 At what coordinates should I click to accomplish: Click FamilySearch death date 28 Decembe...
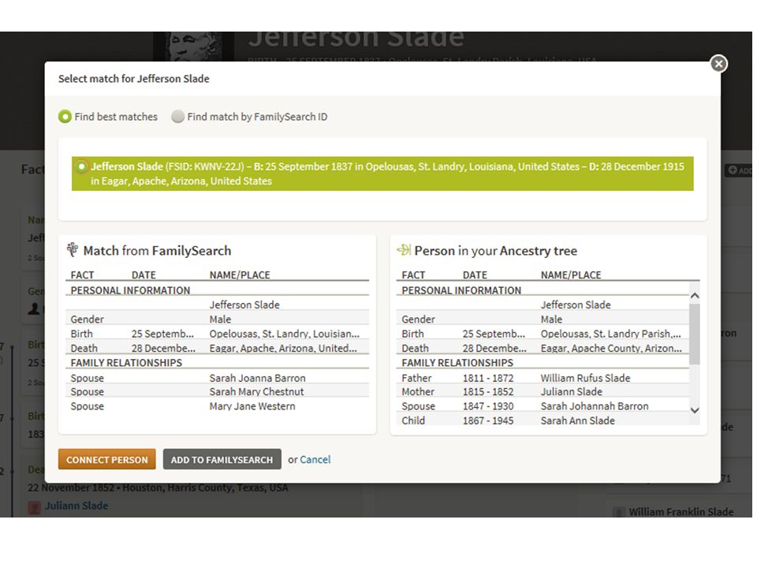(163, 348)
